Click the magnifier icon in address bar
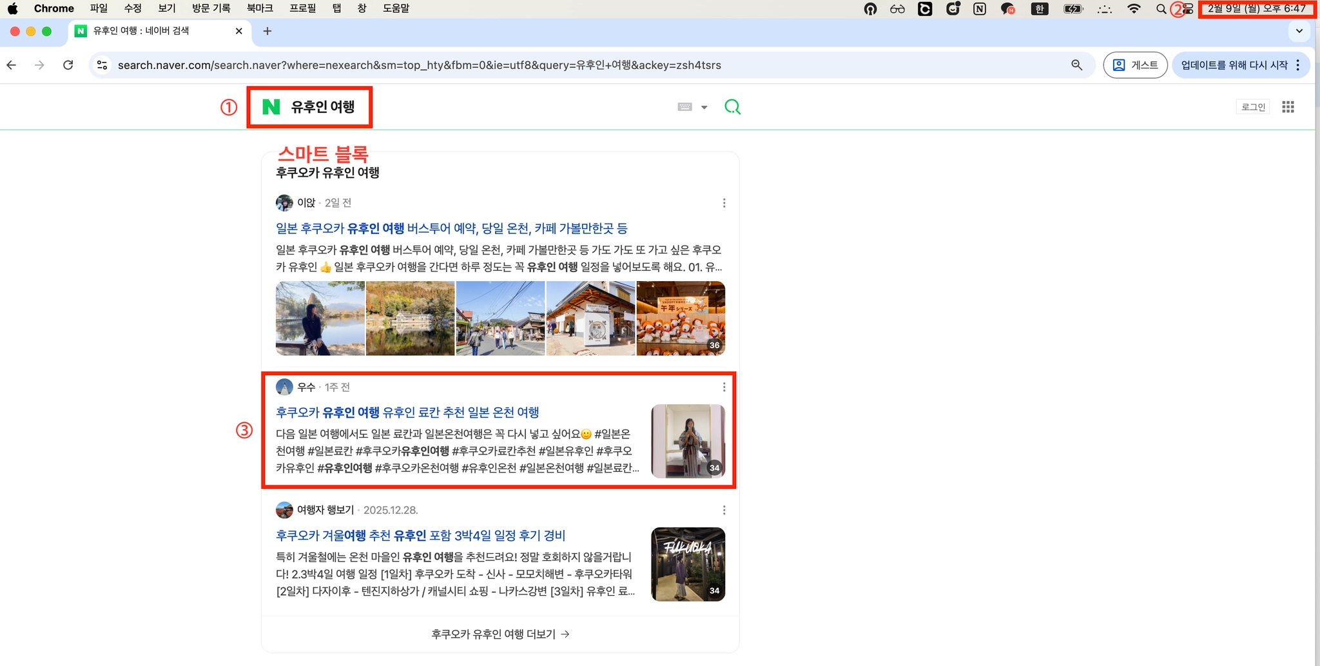1320x666 pixels. [x=1076, y=65]
